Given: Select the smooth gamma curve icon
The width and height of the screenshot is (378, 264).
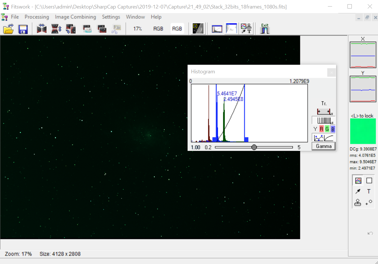Looking at the screenshot, I should pos(329,138).
